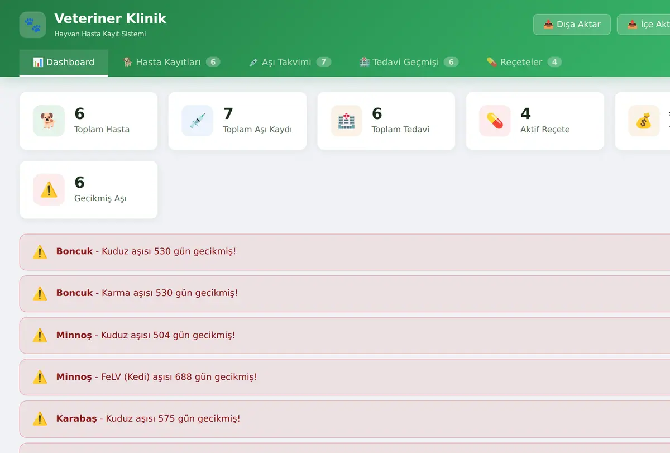
Task: Click the warning icon in Gecikmiş Aşı card
Action: [49, 190]
